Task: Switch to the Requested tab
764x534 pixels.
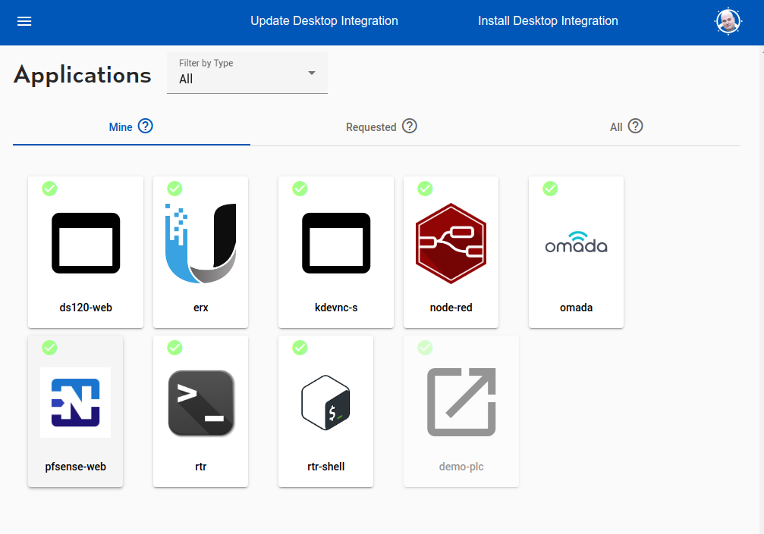Action: tap(371, 127)
